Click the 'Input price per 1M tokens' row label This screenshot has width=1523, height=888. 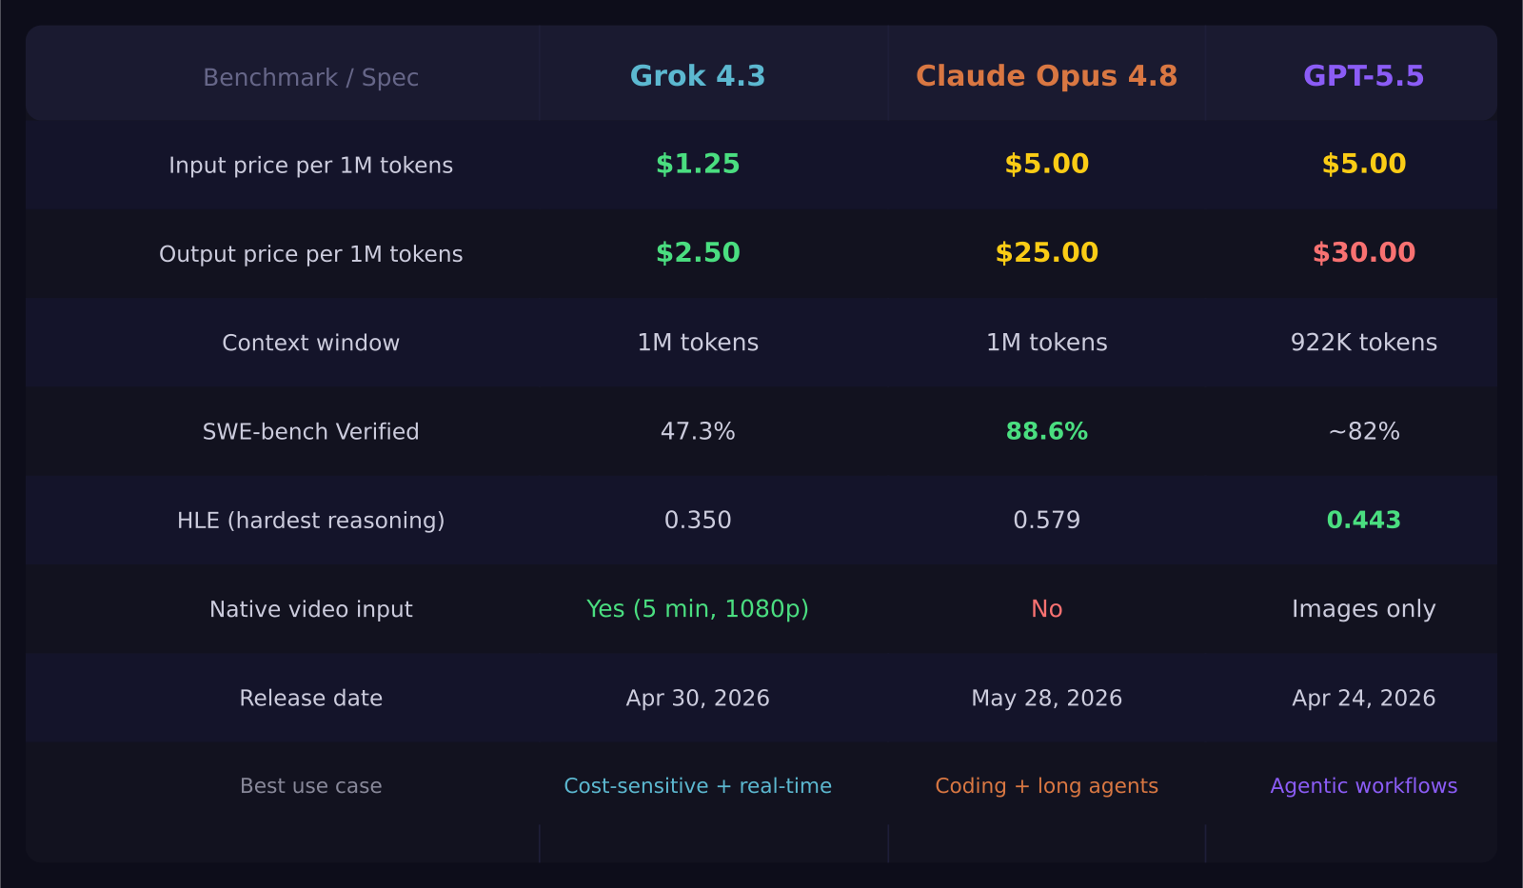click(310, 166)
